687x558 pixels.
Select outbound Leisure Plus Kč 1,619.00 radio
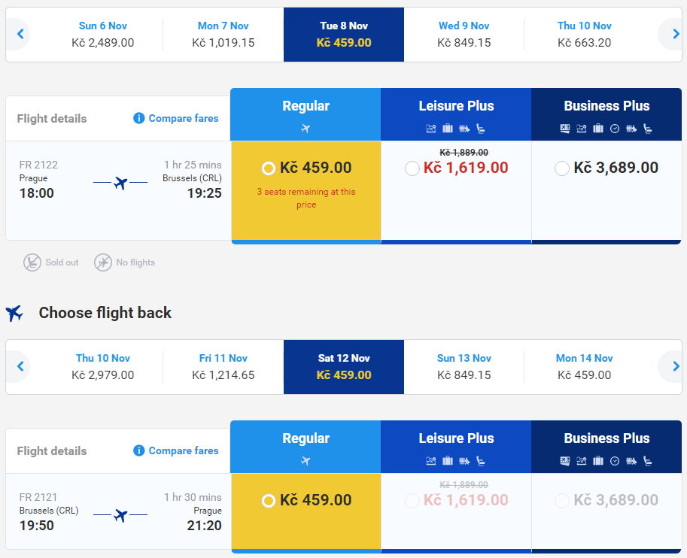click(412, 168)
